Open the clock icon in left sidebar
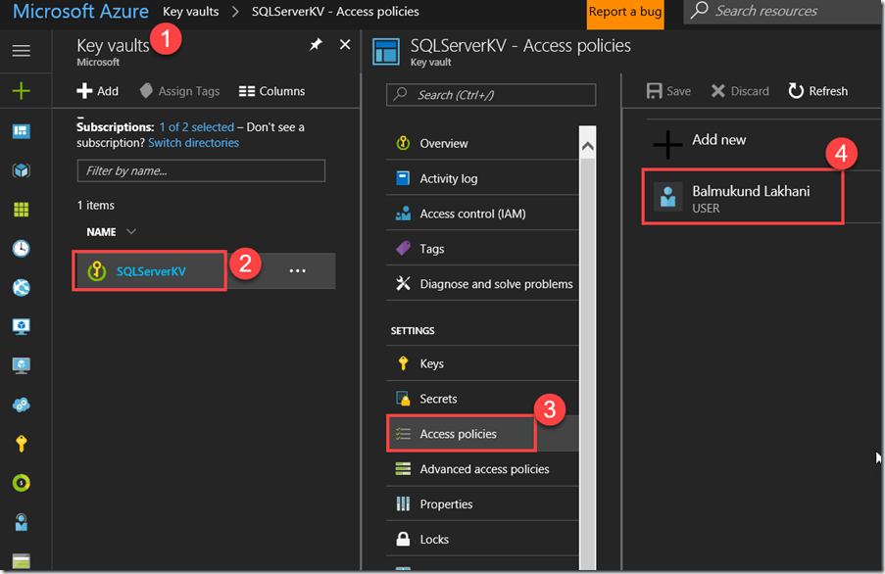This screenshot has width=885, height=574. [21, 249]
